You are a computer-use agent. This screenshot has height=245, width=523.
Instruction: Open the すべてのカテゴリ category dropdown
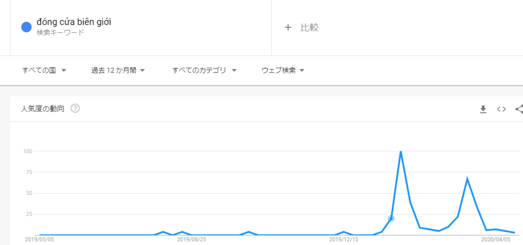204,70
